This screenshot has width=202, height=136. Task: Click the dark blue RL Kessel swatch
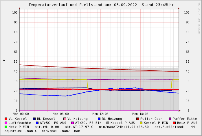click(34, 119)
